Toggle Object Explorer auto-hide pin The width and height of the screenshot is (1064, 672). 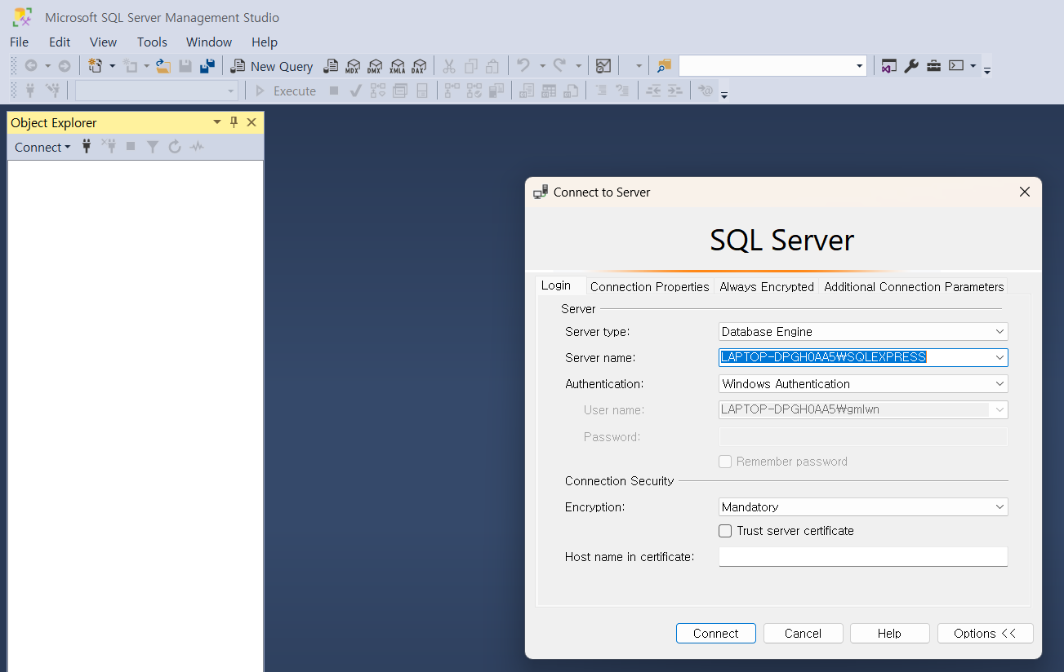click(x=234, y=122)
